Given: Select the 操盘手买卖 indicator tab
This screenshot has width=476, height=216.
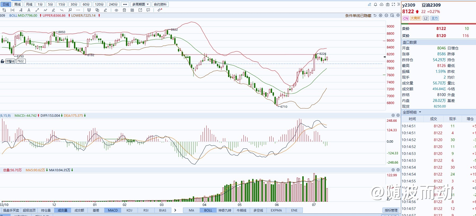Looking at the screenshot, I should point(11,210).
